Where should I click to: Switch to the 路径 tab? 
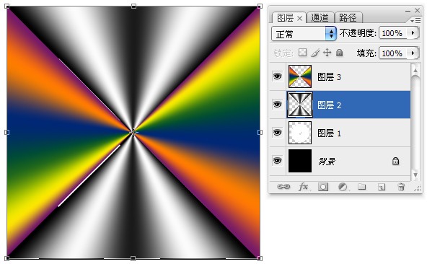click(x=348, y=18)
